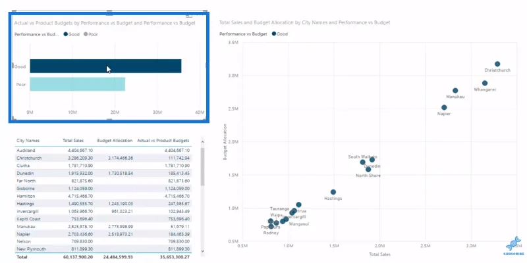Sort by the Budget Allocation column header

tap(115, 141)
